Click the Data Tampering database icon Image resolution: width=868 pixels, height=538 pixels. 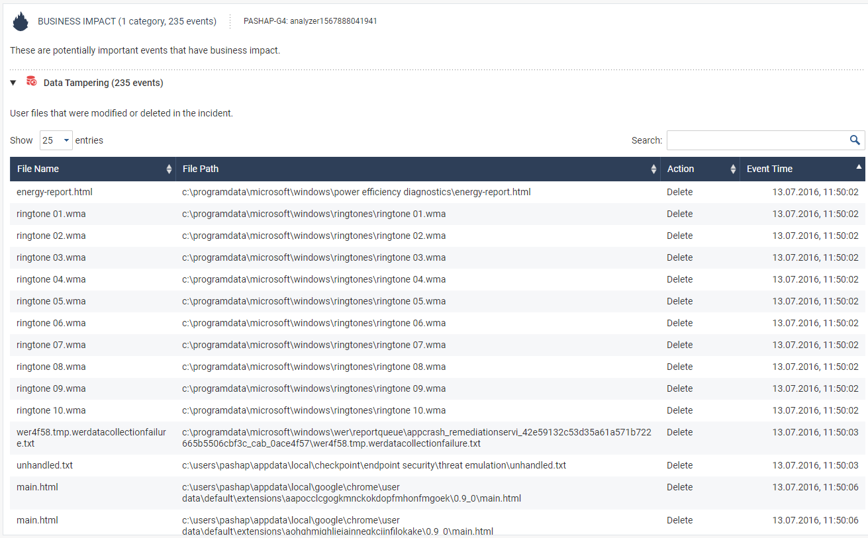[x=31, y=82]
